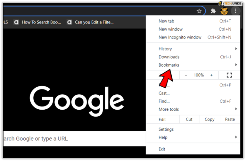
Task: Focus the Search Google or type a URL box
Action: pyautogui.click(x=75, y=139)
